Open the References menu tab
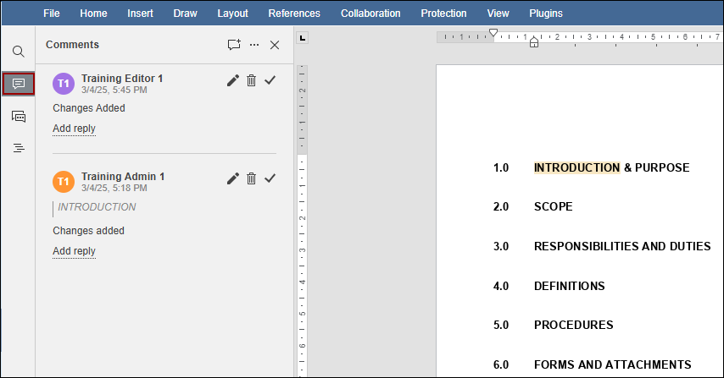Image resolution: width=724 pixels, height=378 pixels. click(x=294, y=14)
